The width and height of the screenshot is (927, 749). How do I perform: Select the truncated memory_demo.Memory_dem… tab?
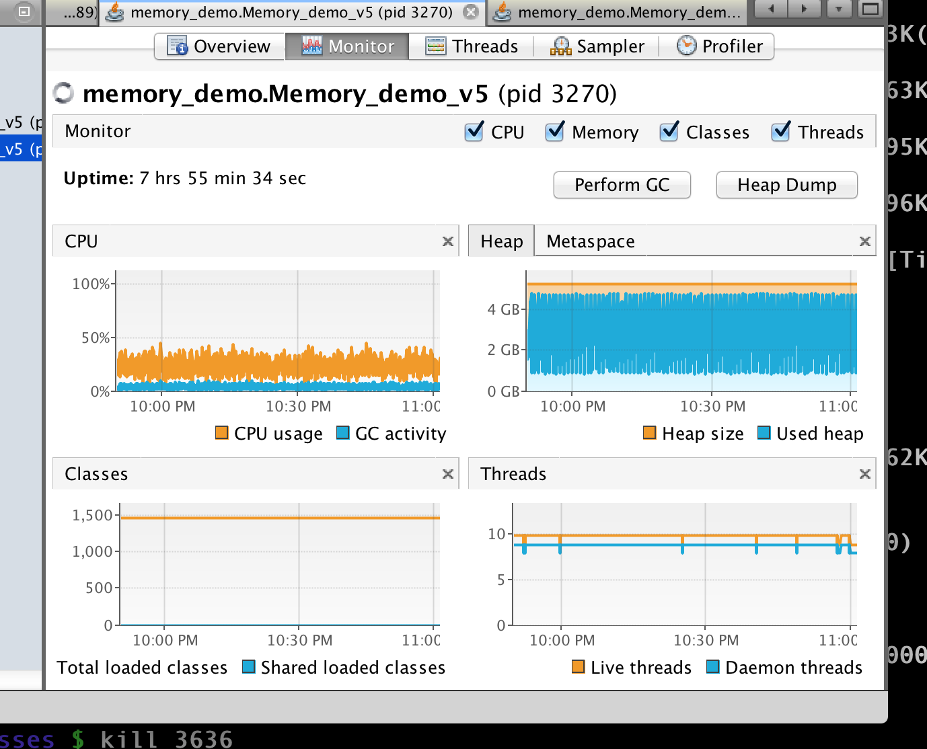tap(619, 12)
